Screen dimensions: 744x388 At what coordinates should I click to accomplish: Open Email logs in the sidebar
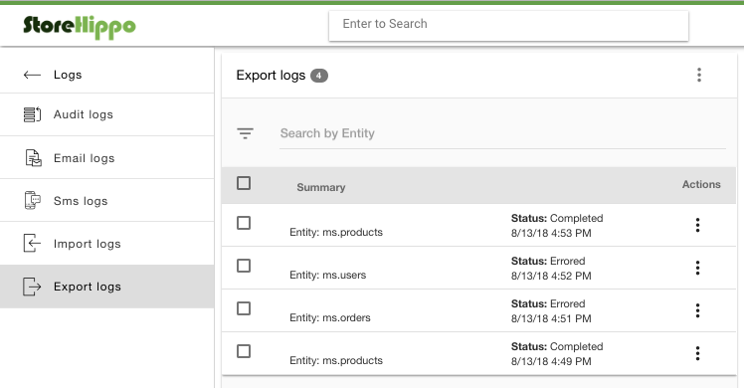tap(106, 158)
